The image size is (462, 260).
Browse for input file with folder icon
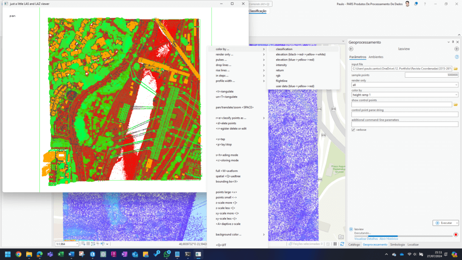click(x=456, y=69)
